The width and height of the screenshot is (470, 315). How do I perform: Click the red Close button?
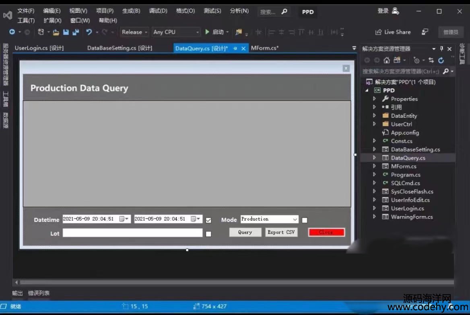coord(326,232)
